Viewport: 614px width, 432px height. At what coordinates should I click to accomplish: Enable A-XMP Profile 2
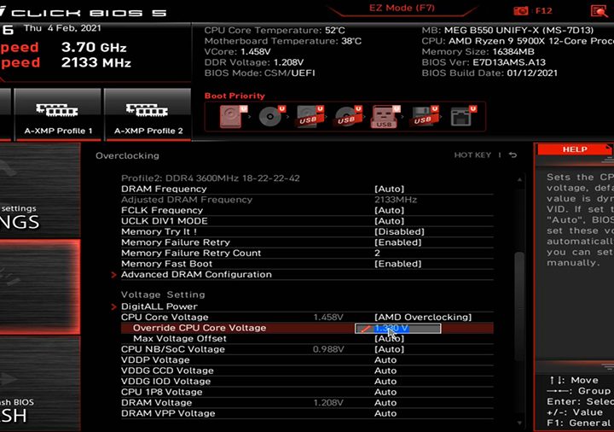[x=148, y=114]
